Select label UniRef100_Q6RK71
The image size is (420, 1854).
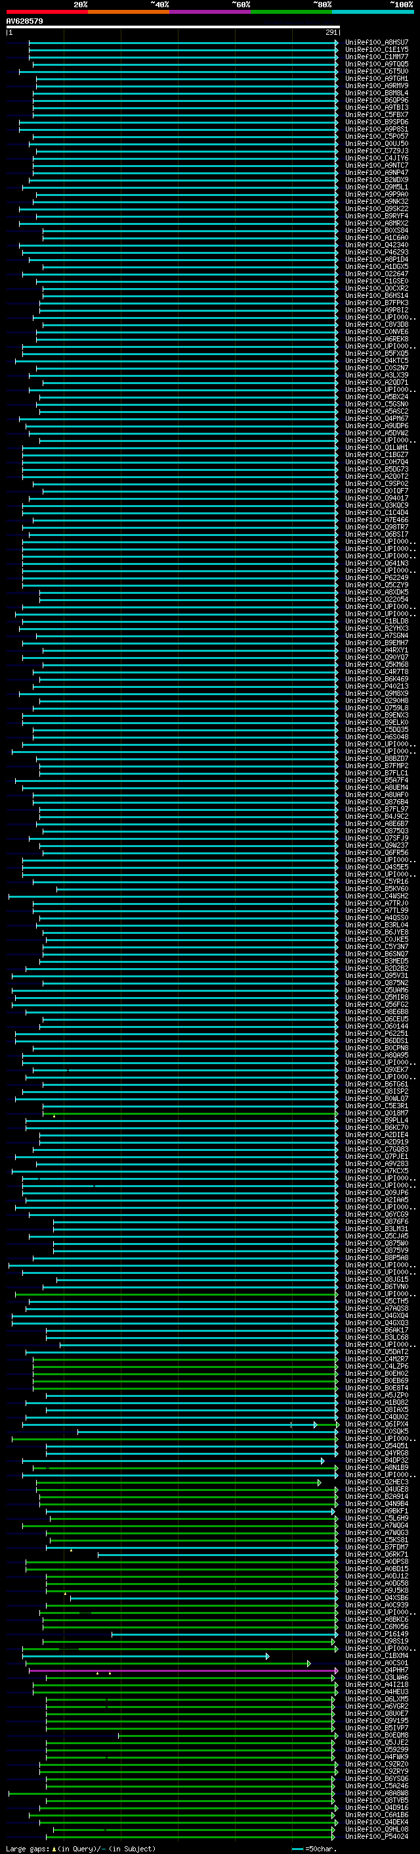[376, 1554]
